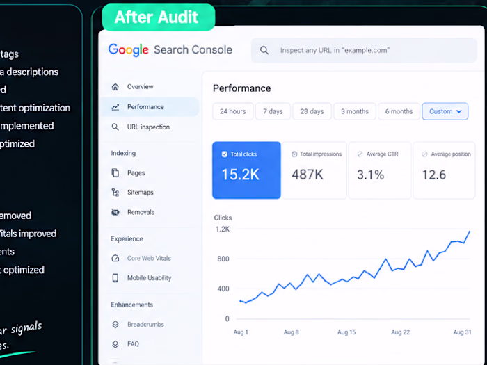Image resolution: width=487 pixels, height=365 pixels.
Task: Click the Enhancements section label
Action: click(x=131, y=305)
